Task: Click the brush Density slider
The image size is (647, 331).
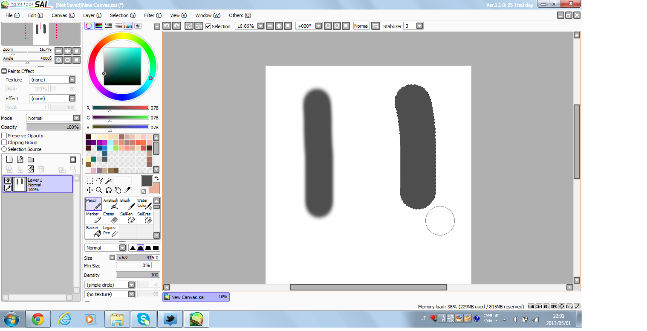Action: click(x=138, y=275)
